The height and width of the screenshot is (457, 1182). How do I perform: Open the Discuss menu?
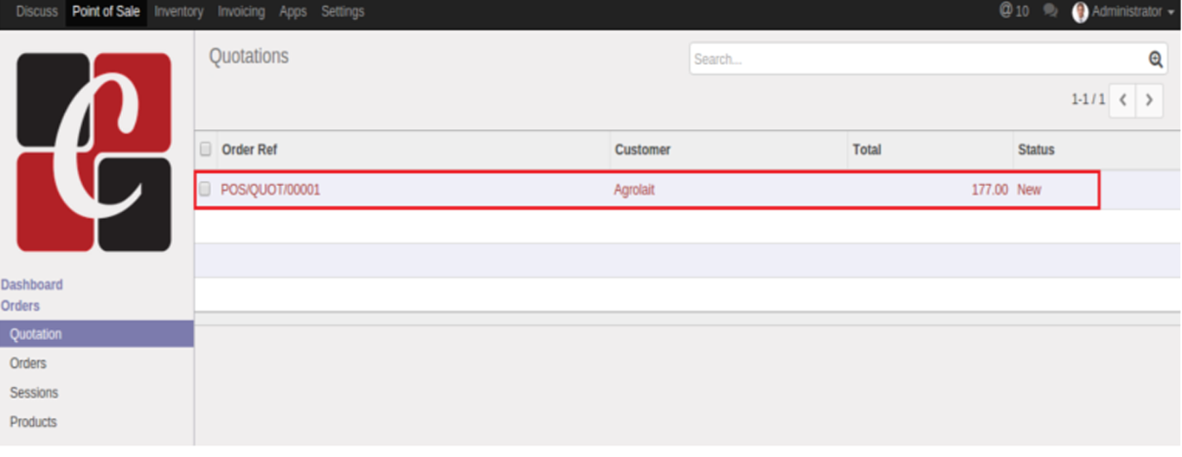[x=37, y=11]
